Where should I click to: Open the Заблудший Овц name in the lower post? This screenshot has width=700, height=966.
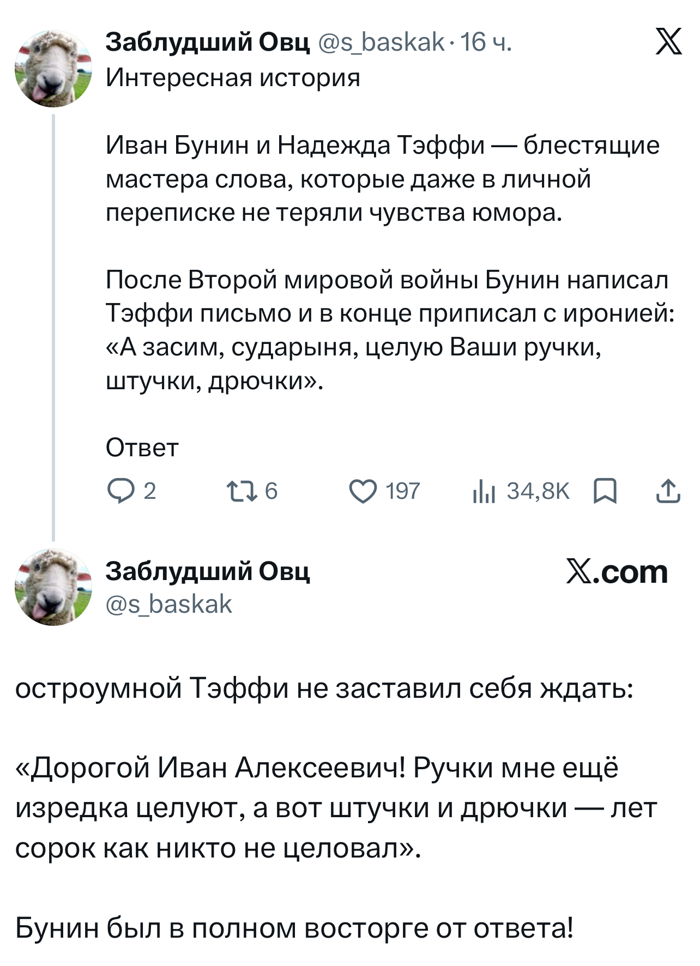[207, 571]
